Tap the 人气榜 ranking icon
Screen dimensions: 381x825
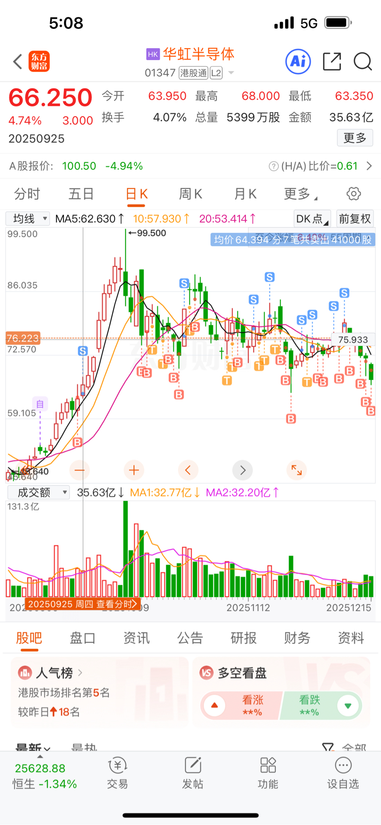click(25, 673)
